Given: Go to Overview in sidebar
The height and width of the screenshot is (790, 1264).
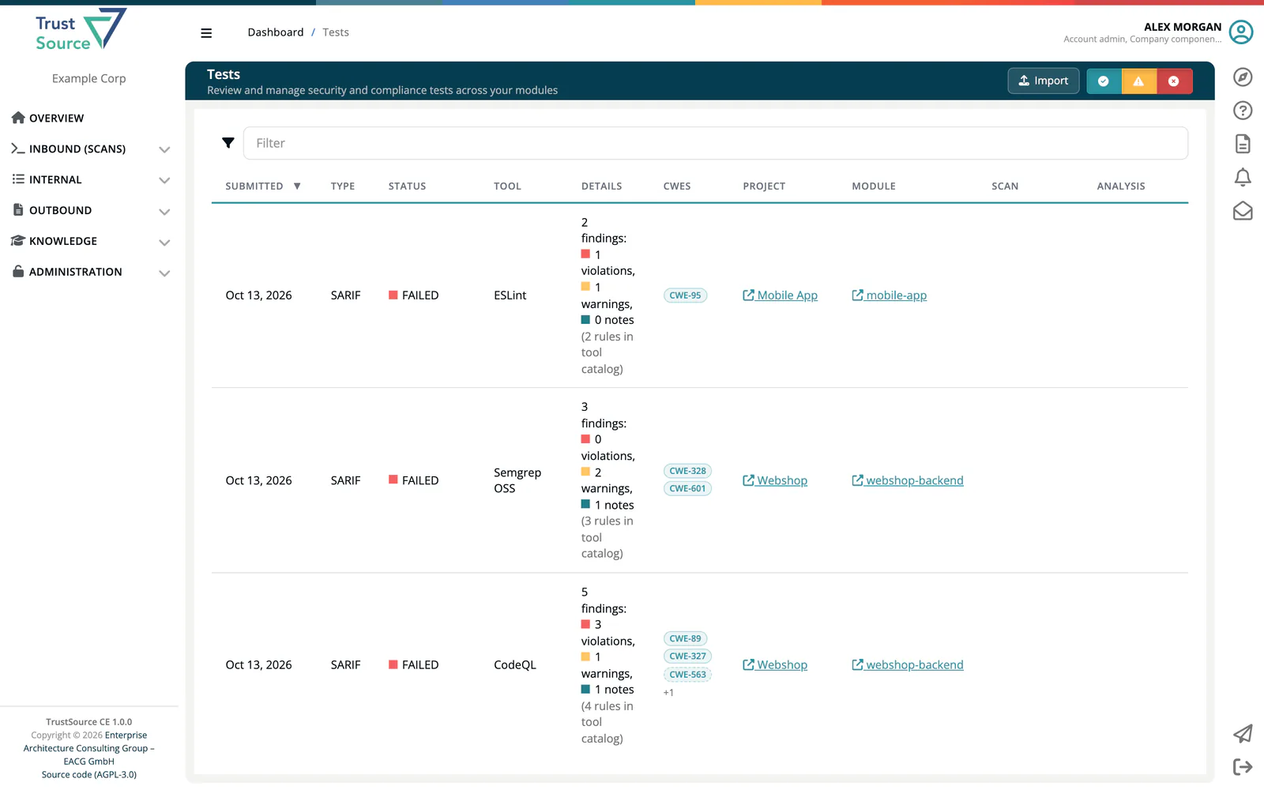Looking at the screenshot, I should pos(48,118).
